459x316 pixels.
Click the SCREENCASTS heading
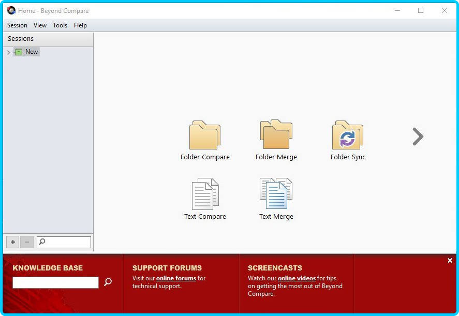[x=275, y=268]
